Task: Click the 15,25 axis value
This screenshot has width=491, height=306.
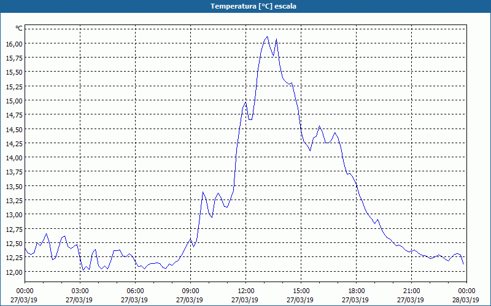Action: tap(14, 86)
